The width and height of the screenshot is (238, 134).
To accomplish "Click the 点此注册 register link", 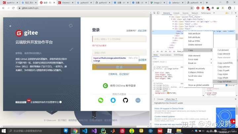I will click(x=142, y=31).
